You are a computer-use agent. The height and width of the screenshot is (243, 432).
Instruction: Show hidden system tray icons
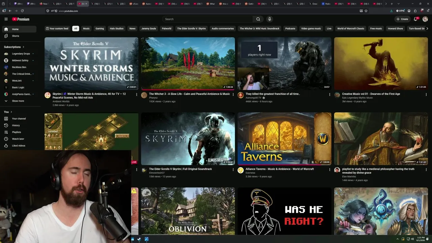coord(398,239)
